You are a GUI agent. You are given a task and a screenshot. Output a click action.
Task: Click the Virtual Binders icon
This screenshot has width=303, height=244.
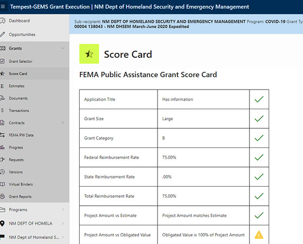(x=3, y=185)
